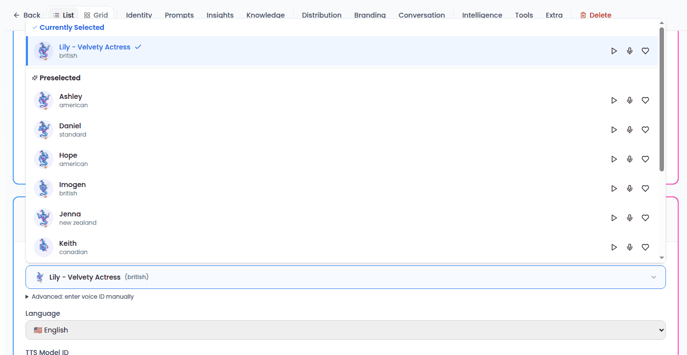
Task: Play the Lily - Velvety Actress voice preview
Action: (x=614, y=51)
